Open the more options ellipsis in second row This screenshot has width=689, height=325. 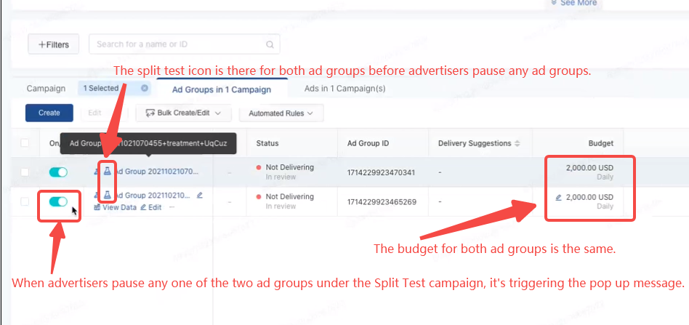point(172,207)
